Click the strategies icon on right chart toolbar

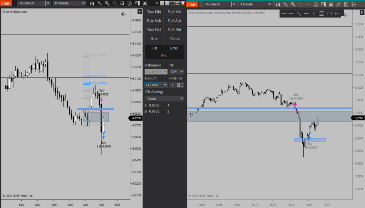(346, 4)
